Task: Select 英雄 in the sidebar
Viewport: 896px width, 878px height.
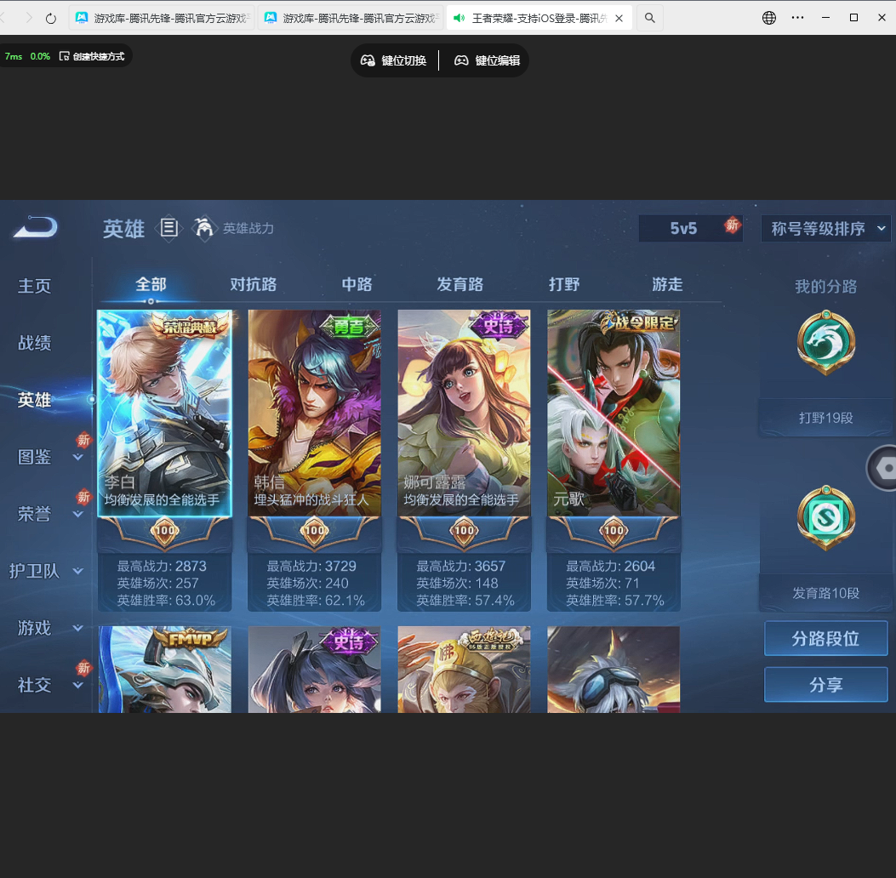Action: [x=34, y=400]
